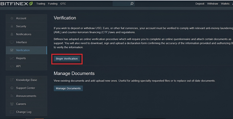Open the Announcements link
The height and width of the screenshot is (119, 233).
pos(26,96)
